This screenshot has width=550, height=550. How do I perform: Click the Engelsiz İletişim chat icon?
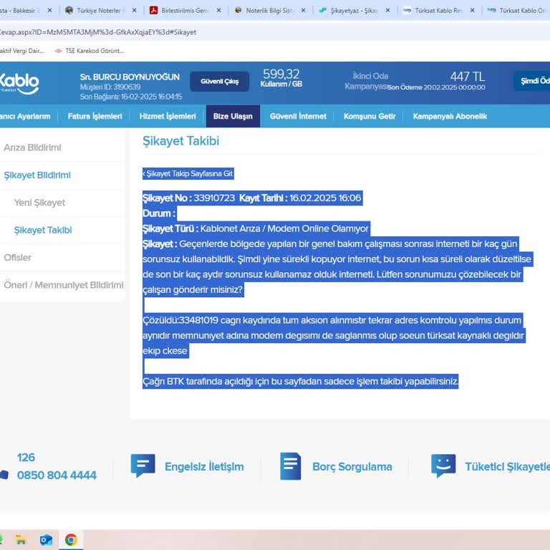(143, 465)
